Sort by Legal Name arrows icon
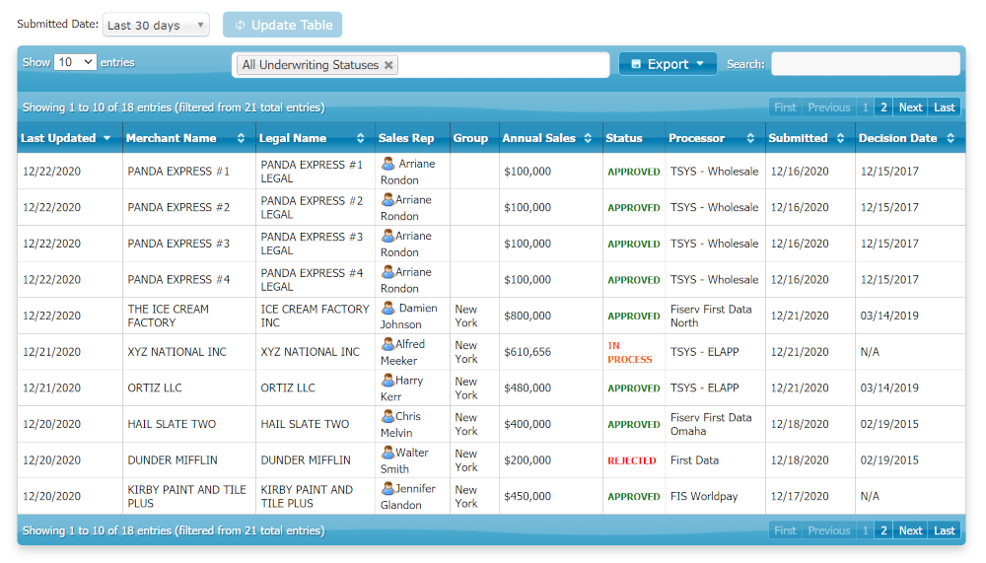 (360, 138)
